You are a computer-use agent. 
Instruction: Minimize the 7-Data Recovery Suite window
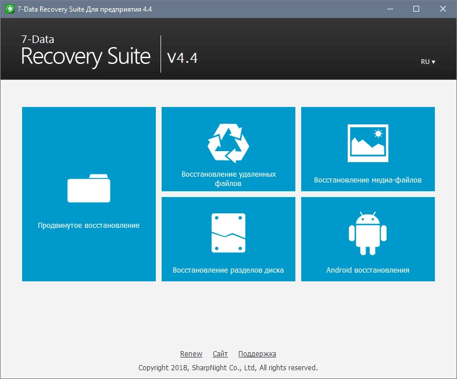(x=390, y=9)
